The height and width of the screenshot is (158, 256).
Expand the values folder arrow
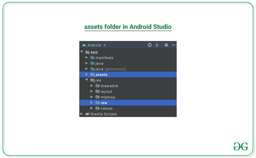pyautogui.click(x=92, y=108)
